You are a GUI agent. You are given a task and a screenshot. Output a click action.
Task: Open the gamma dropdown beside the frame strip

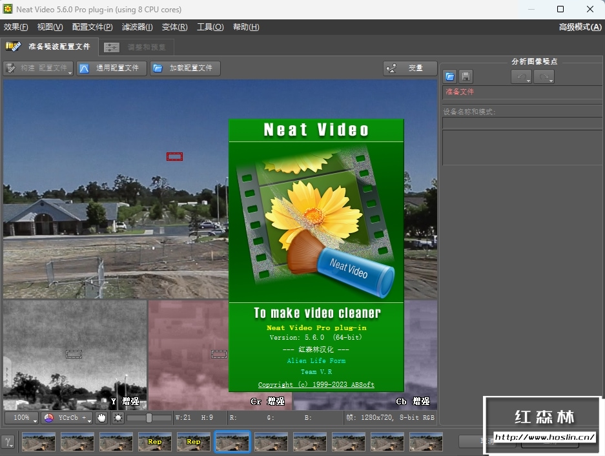click(x=8, y=442)
